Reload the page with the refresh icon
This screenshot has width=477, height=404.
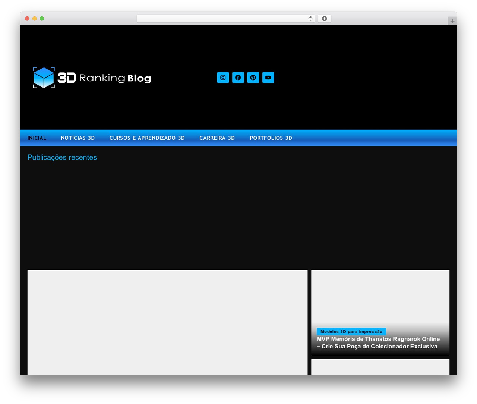(x=310, y=19)
